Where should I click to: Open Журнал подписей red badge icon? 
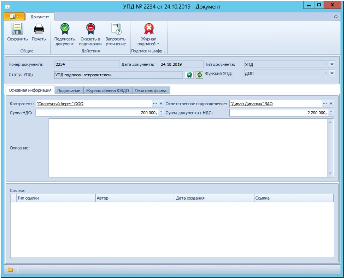click(149, 29)
